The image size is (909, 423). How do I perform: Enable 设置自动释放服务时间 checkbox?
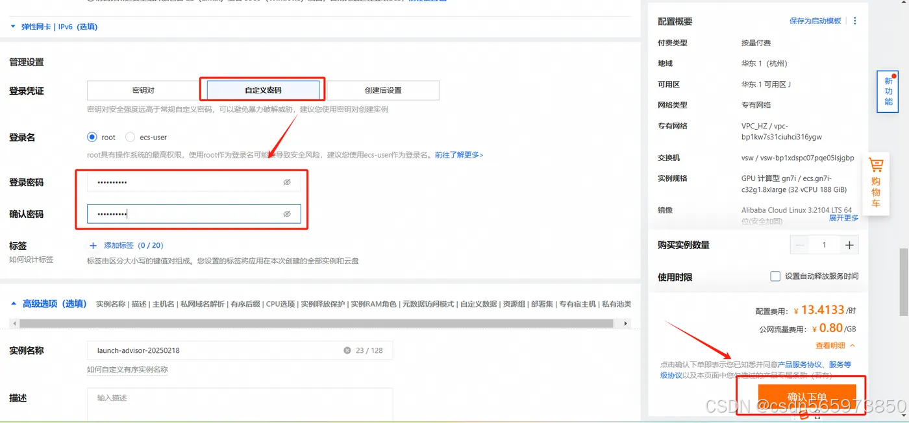click(x=775, y=276)
